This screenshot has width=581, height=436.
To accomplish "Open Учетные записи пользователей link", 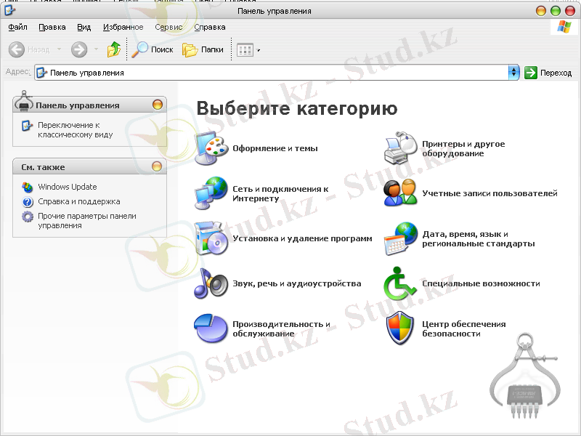I will tap(489, 193).
